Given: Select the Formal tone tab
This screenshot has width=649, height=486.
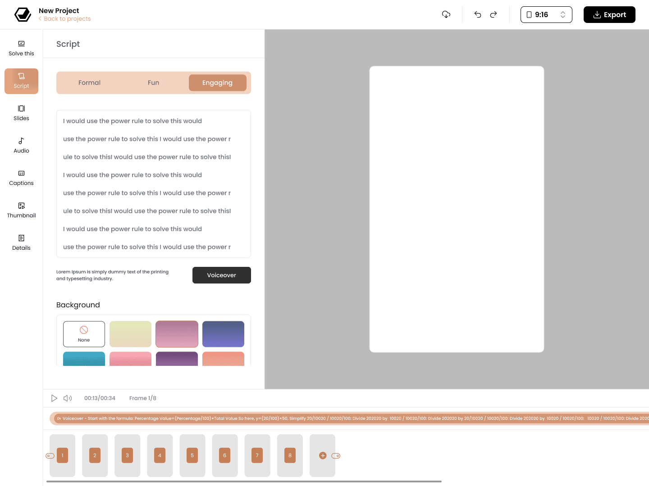Looking at the screenshot, I should pyautogui.click(x=89, y=83).
